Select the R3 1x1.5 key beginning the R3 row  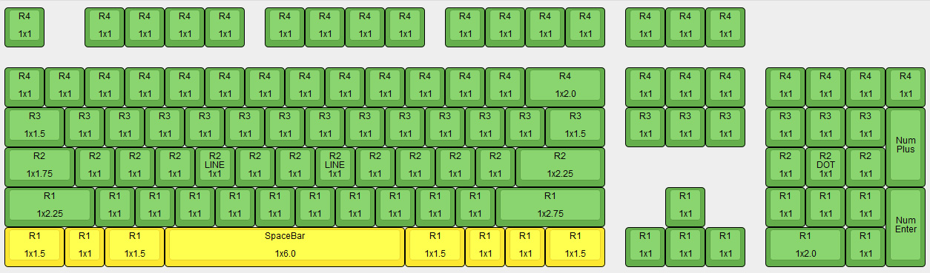tap(35, 127)
